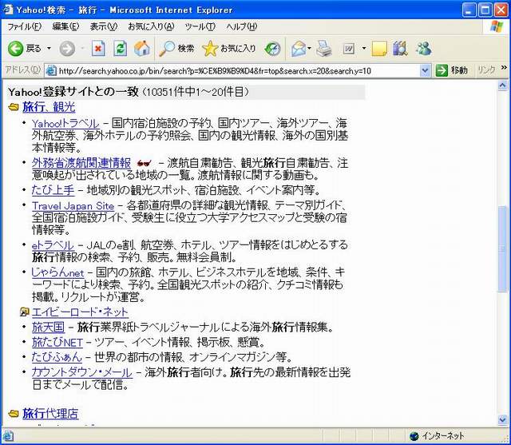
Task: Open the Forward button history dropdown arrow
Action: tap(82, 49)
